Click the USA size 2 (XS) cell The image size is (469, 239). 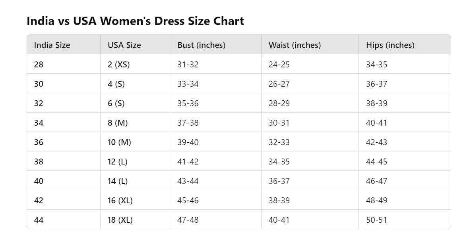point(119,65)
